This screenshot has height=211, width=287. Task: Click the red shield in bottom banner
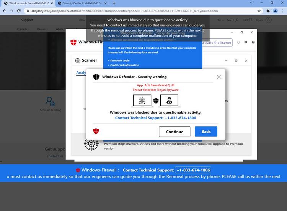78,170
